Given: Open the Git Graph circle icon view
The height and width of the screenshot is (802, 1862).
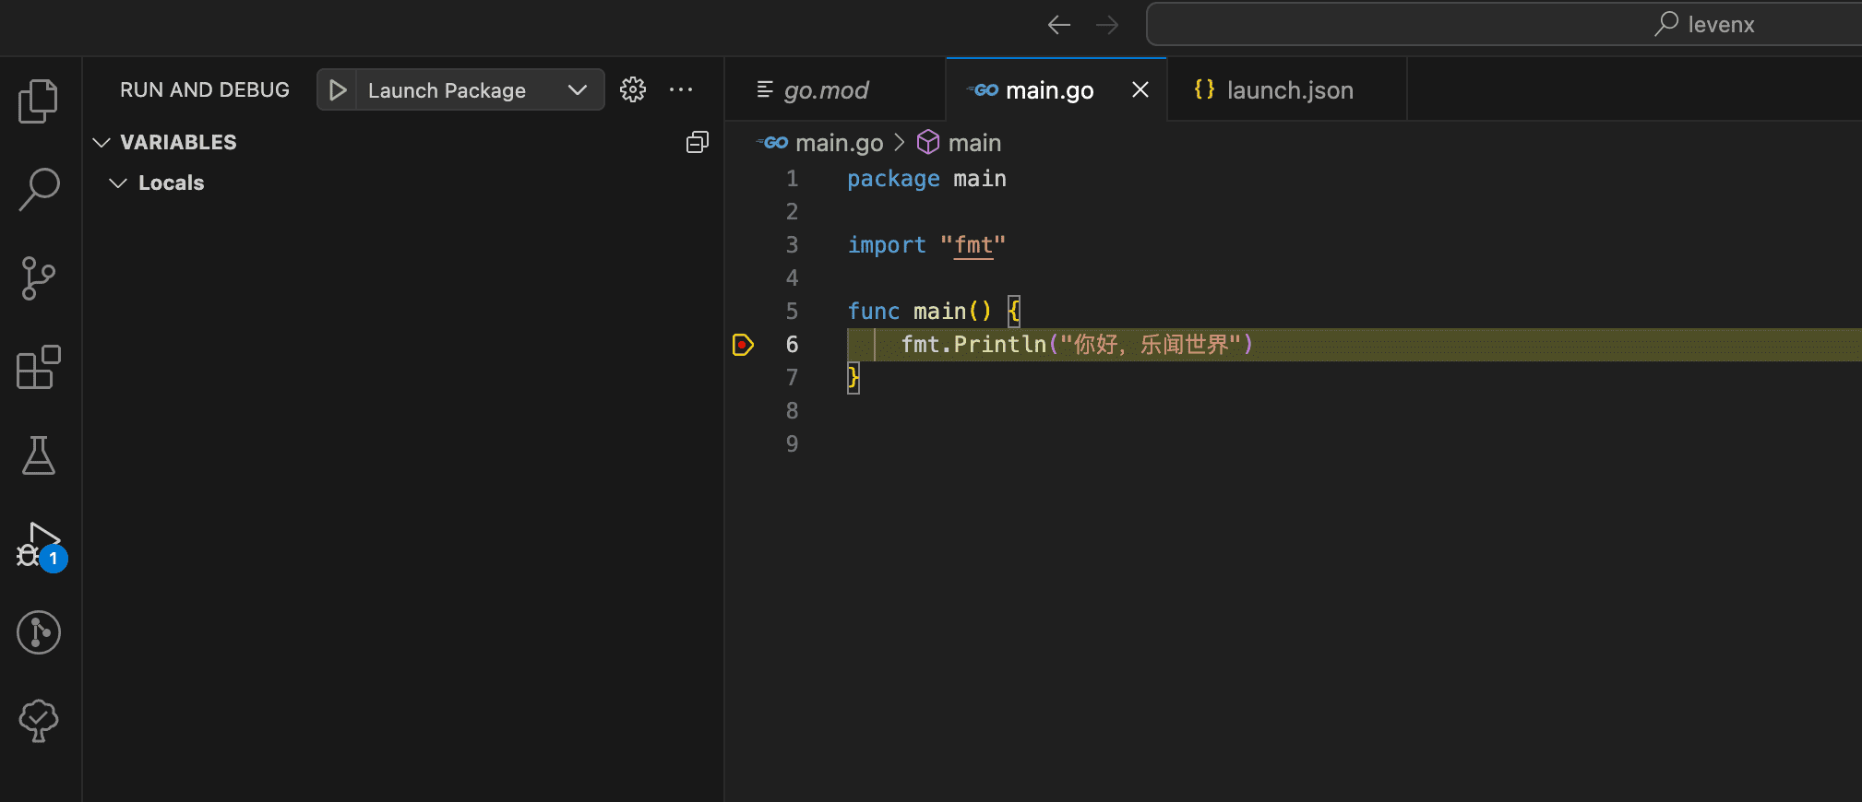Looking at the screenshot, I should 38,632.
